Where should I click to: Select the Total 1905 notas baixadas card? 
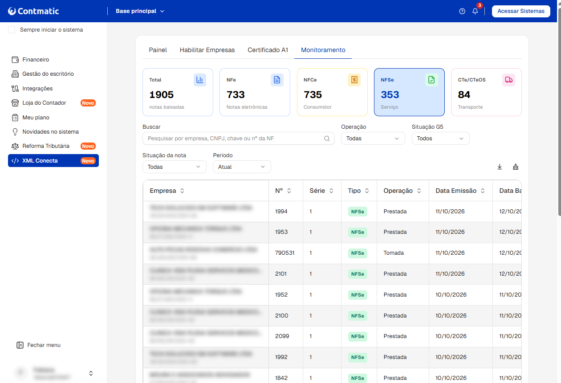(x=178, y=92)
